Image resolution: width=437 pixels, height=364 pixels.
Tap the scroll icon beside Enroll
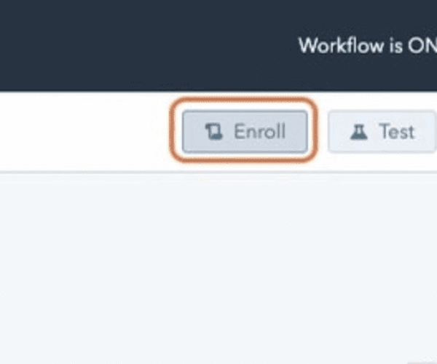213,132
